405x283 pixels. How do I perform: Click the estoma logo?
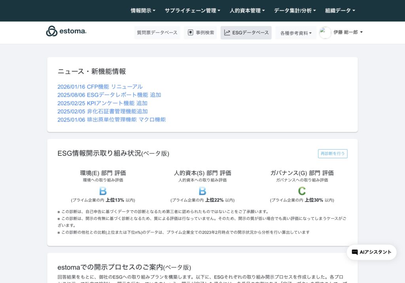click(x=66, y=31)
